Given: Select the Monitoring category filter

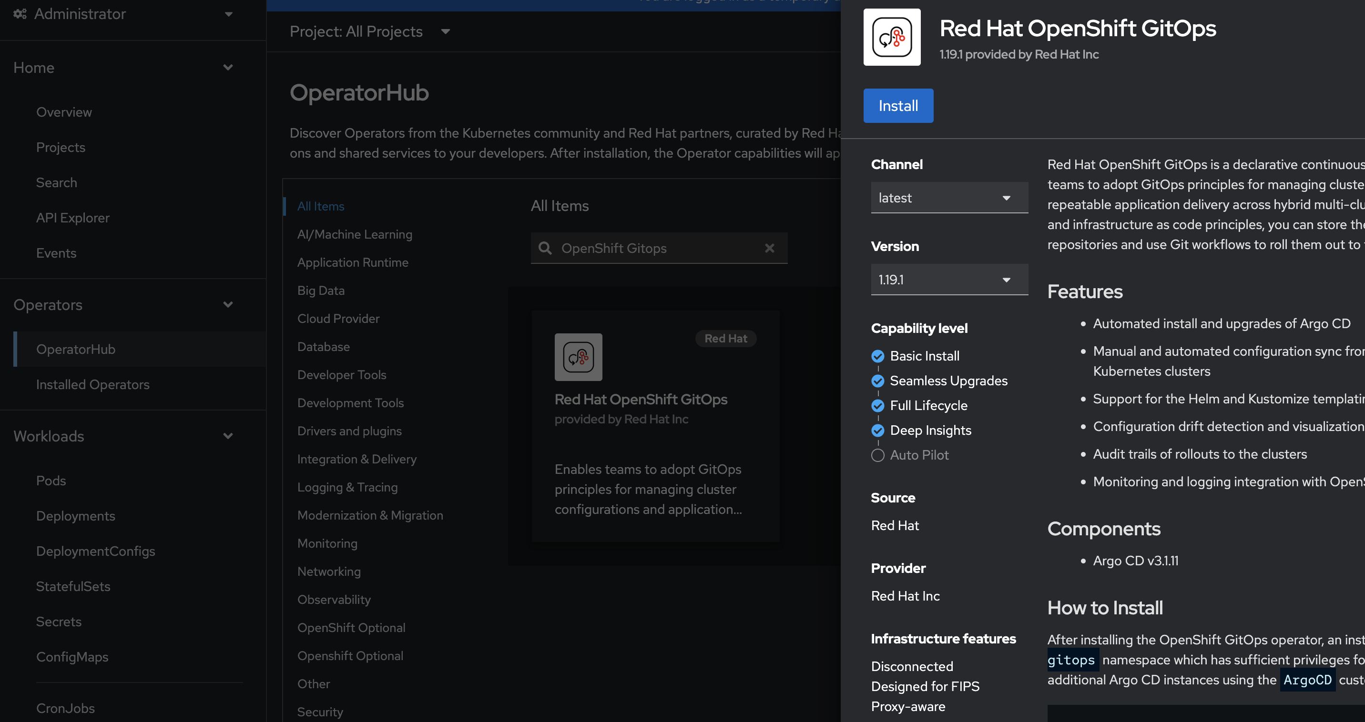Looking at the screenshot, I should click(x=327, y=543).
